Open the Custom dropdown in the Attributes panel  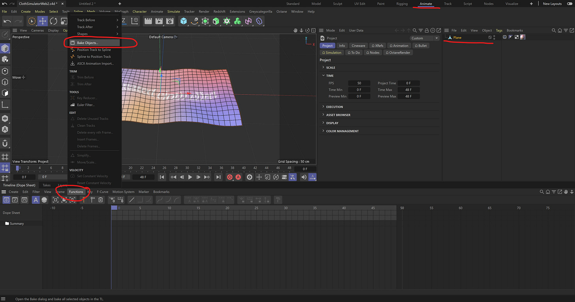click(425, 38)
